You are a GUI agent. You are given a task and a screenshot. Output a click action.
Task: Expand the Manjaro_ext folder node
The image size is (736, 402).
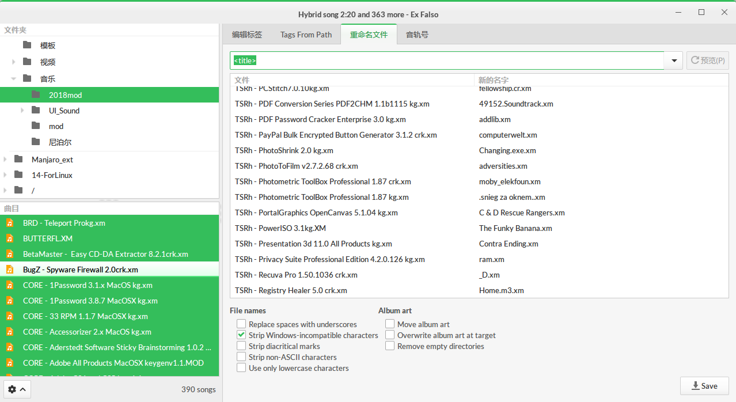tap(5, 160)
